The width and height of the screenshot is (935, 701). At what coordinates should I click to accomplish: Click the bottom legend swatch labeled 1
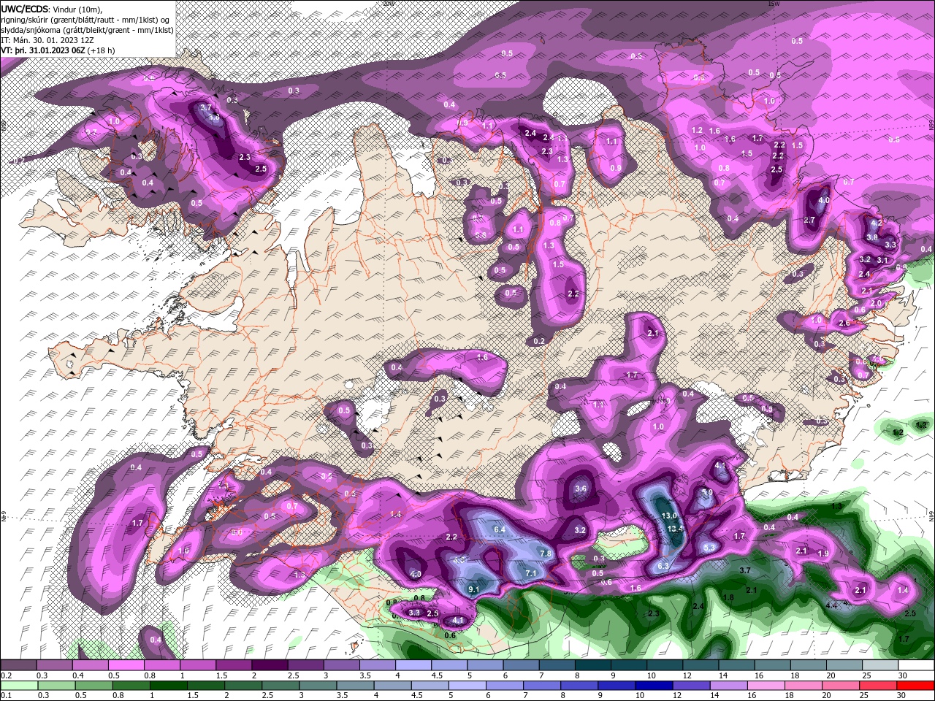click(169, 685)
